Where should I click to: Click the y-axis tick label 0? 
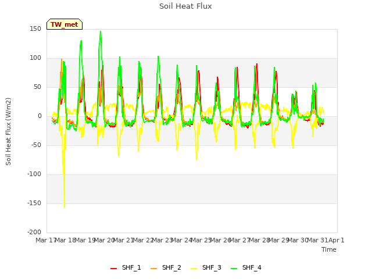click(40, 116)
